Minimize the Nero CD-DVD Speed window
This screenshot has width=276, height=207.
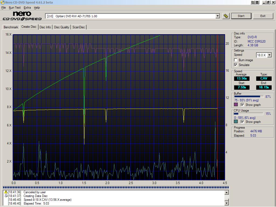coord(264,2)
